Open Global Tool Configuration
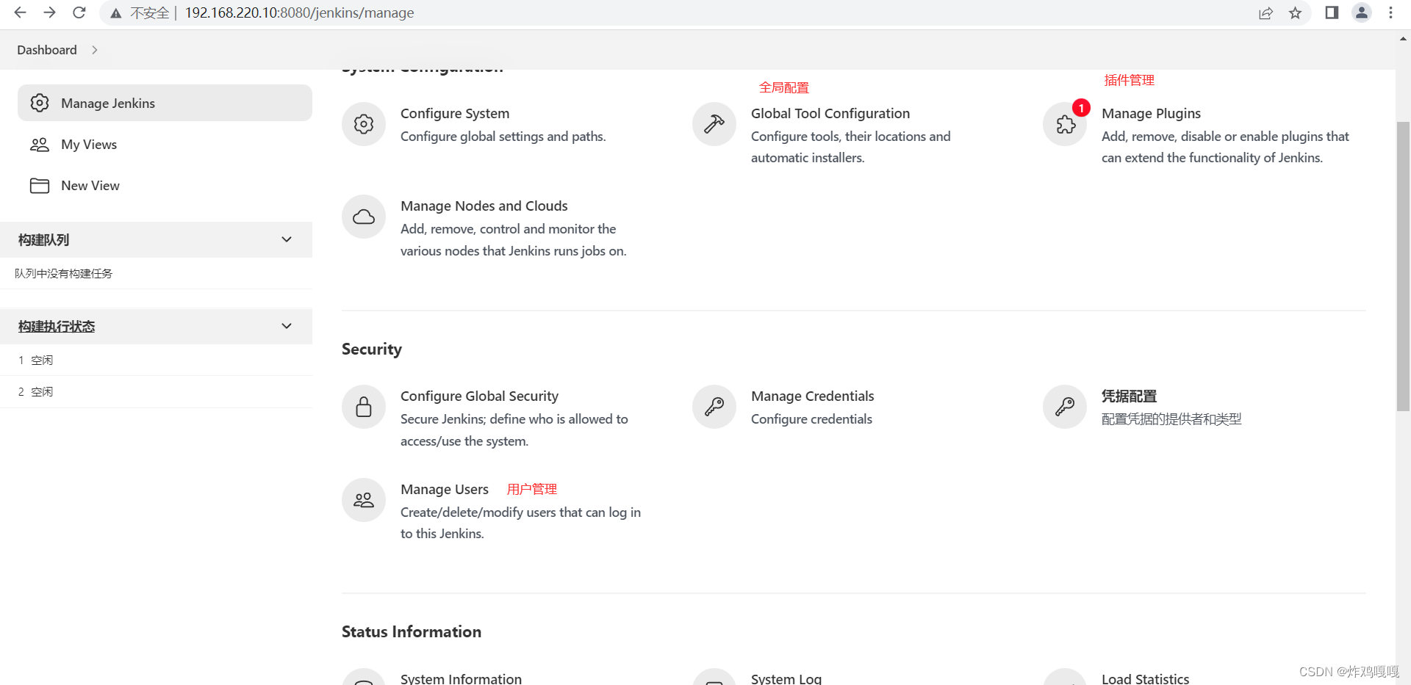Image resolution: width=1411 pixels, height=685 pixels. tap(830, 113)
